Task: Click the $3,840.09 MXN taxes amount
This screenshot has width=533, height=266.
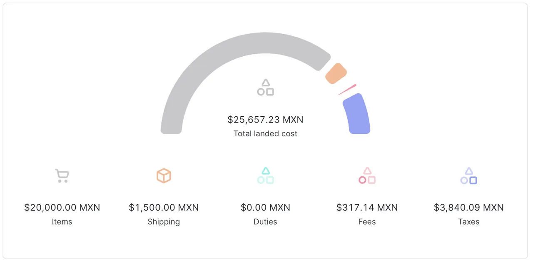Action: pos(468,208)
